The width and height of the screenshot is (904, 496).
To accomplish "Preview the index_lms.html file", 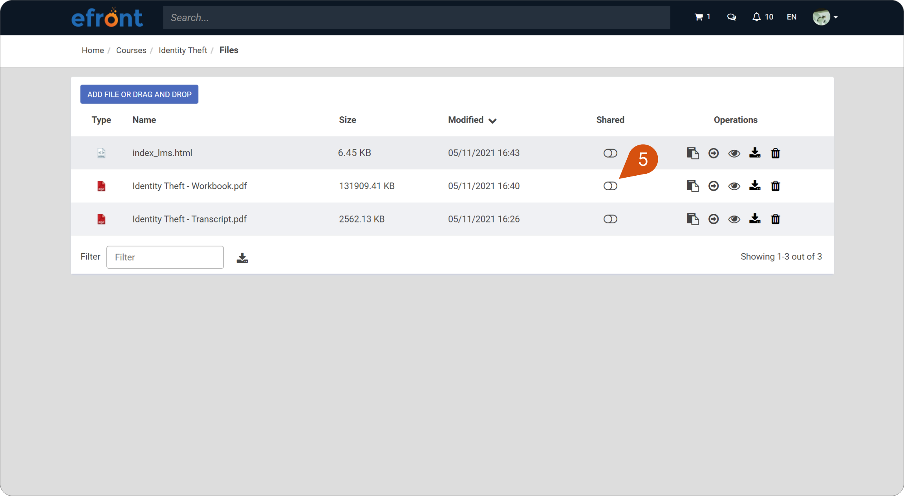I will [734, 153].
